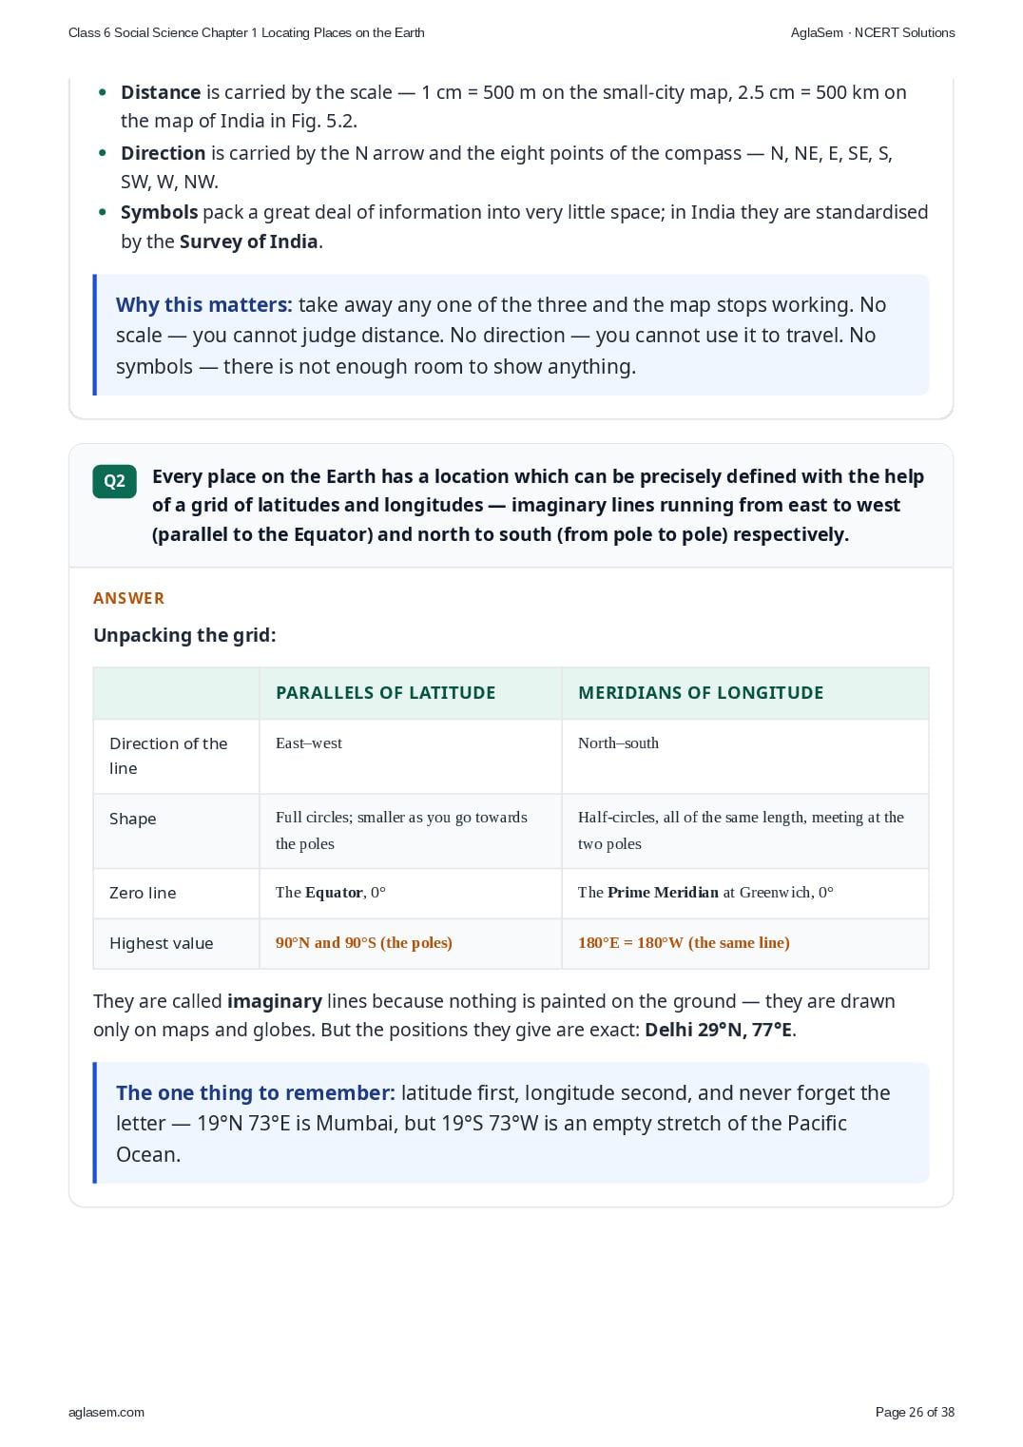Click the green Q2 question badge

[114, 481]
